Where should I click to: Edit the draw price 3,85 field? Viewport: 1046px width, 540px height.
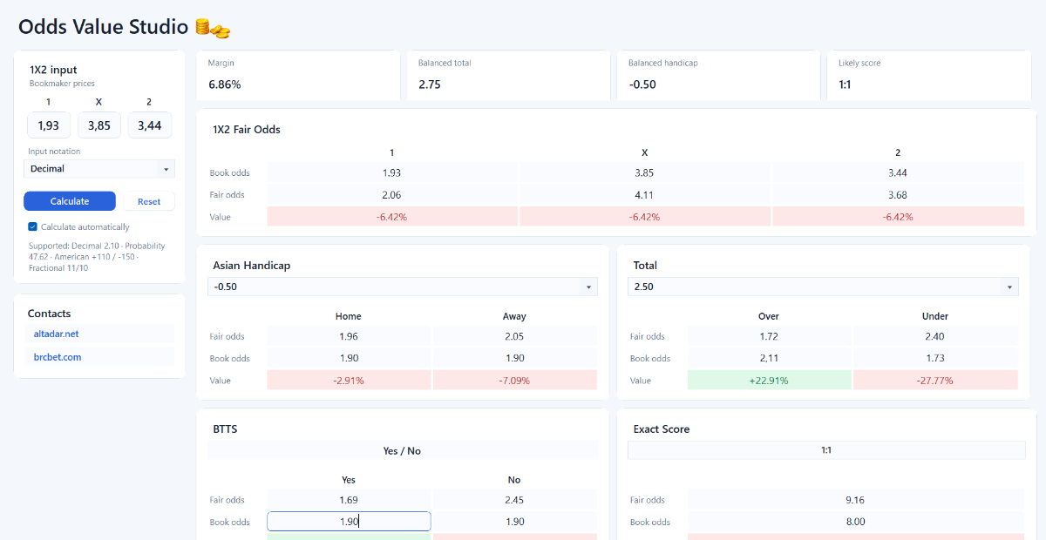[99, 125]
